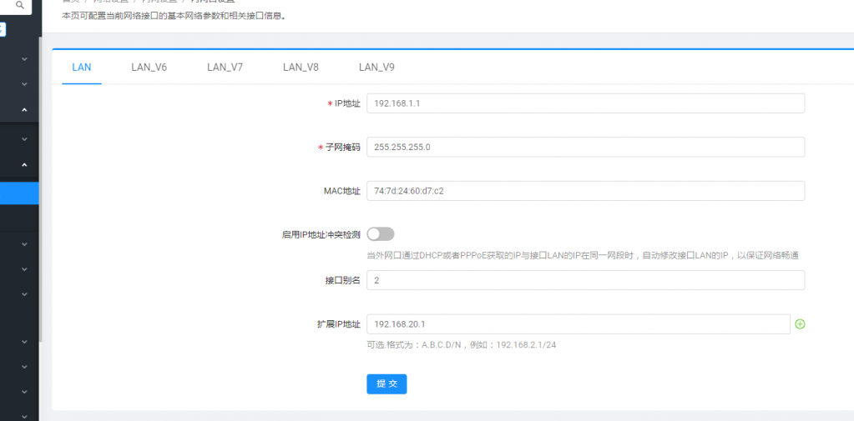Collapse the sidebar submenu chevron above highlighted item

point(24,165)
